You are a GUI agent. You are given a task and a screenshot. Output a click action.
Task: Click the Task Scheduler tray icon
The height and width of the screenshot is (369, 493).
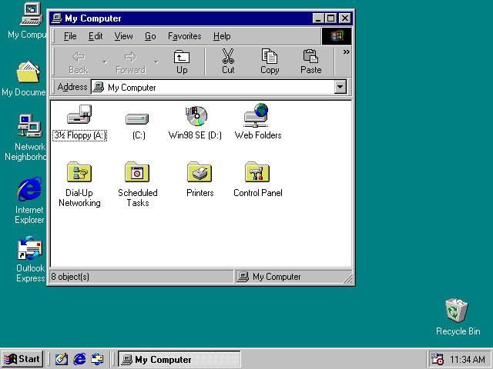(x=437, y=359)
